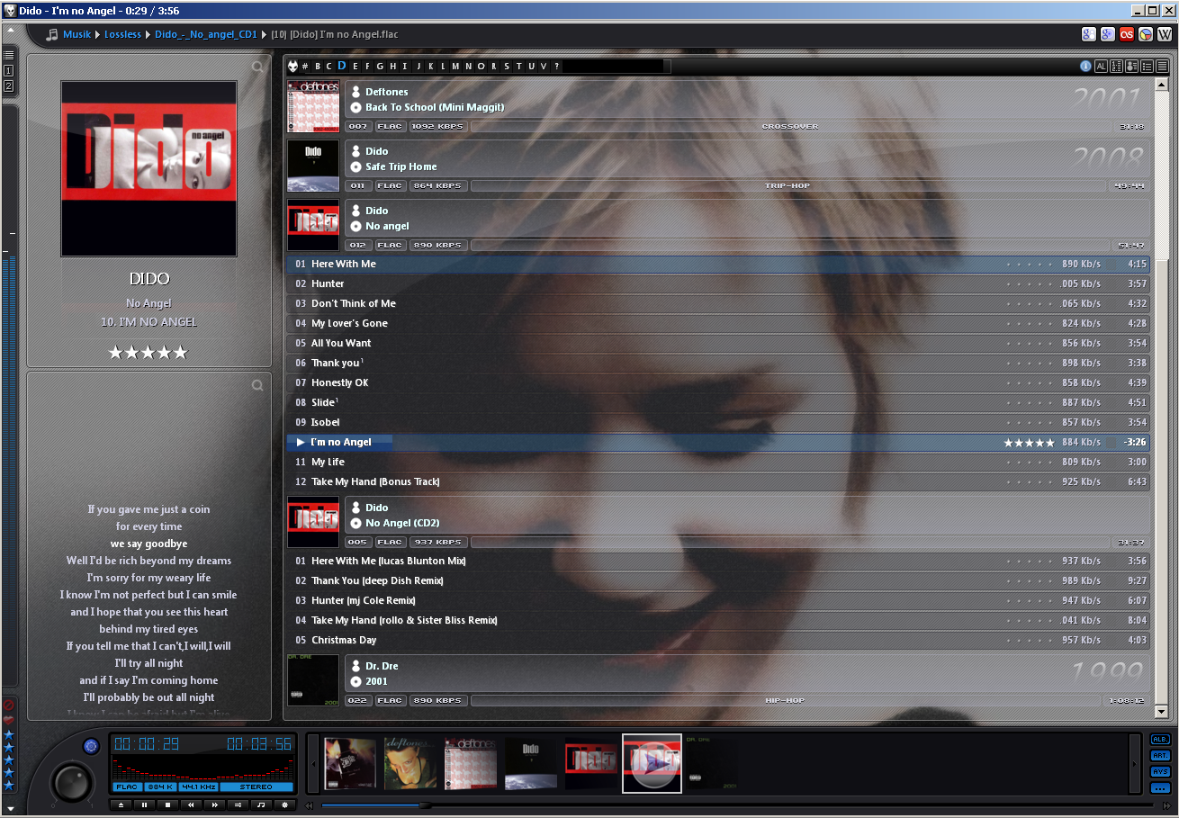Pause the current track
The height and width of the screenshot is (818, 1179).
coord(144,805)
